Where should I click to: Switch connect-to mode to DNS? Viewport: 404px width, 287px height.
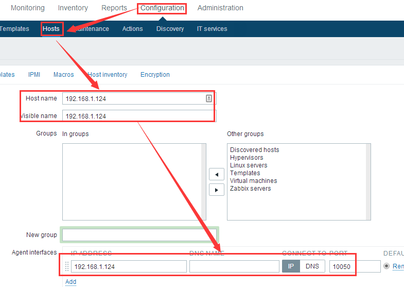[x=312, y=266]
